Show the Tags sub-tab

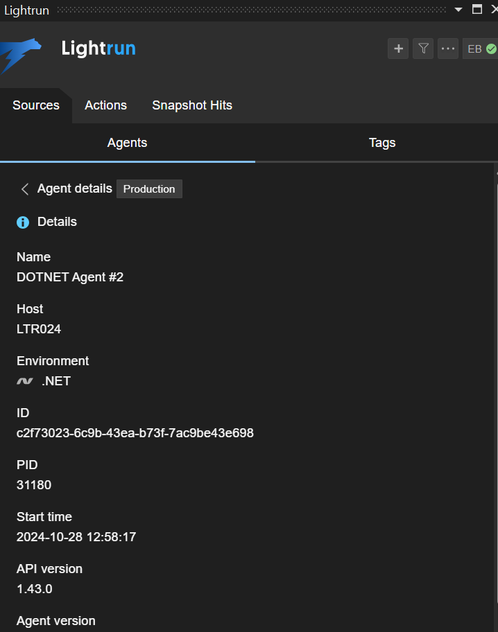(x=381, y=143)
